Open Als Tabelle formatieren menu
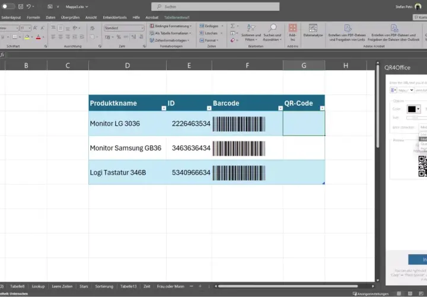This screenshot has height=297, width=427. coord(171,33)
